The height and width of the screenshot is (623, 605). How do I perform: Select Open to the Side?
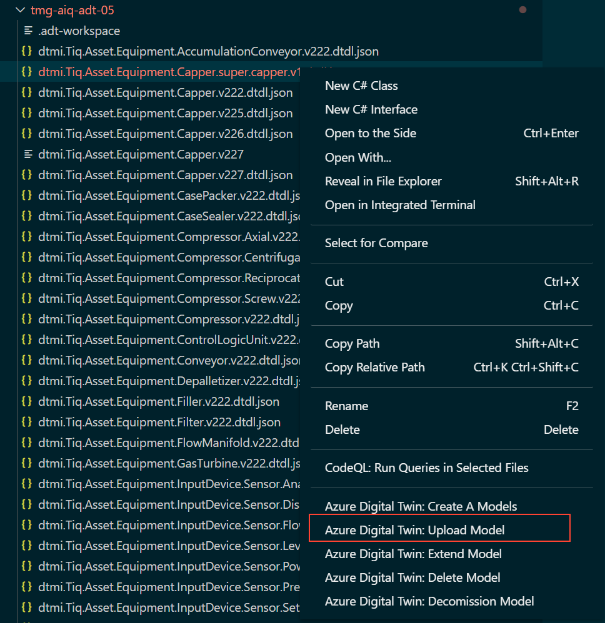point(451,134)
